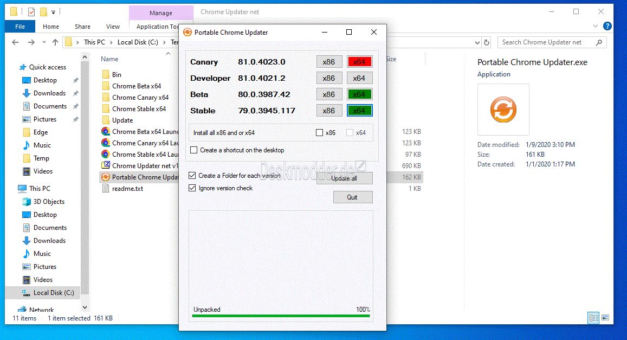Select This PC in navigation pane

[40, 188]
